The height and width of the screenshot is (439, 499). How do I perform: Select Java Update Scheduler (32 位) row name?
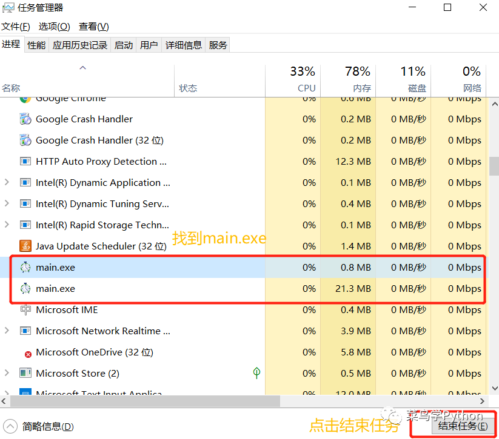click(x=101, y=246)
